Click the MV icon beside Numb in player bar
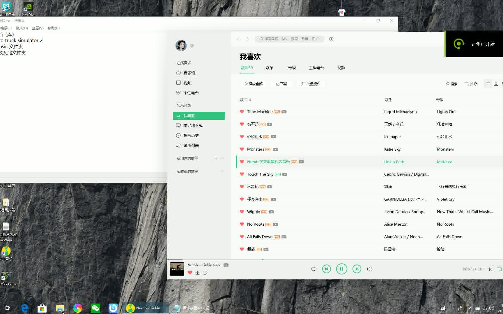503x314 pixels. point(226,265)
